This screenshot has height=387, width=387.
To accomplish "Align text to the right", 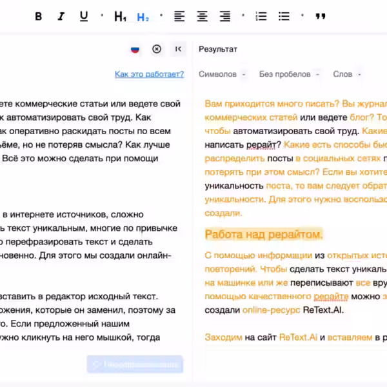I will [224, 17].
